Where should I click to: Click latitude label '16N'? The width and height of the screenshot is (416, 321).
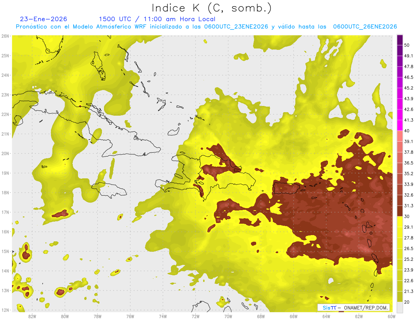pyautogui.click(x=5, y=232)
